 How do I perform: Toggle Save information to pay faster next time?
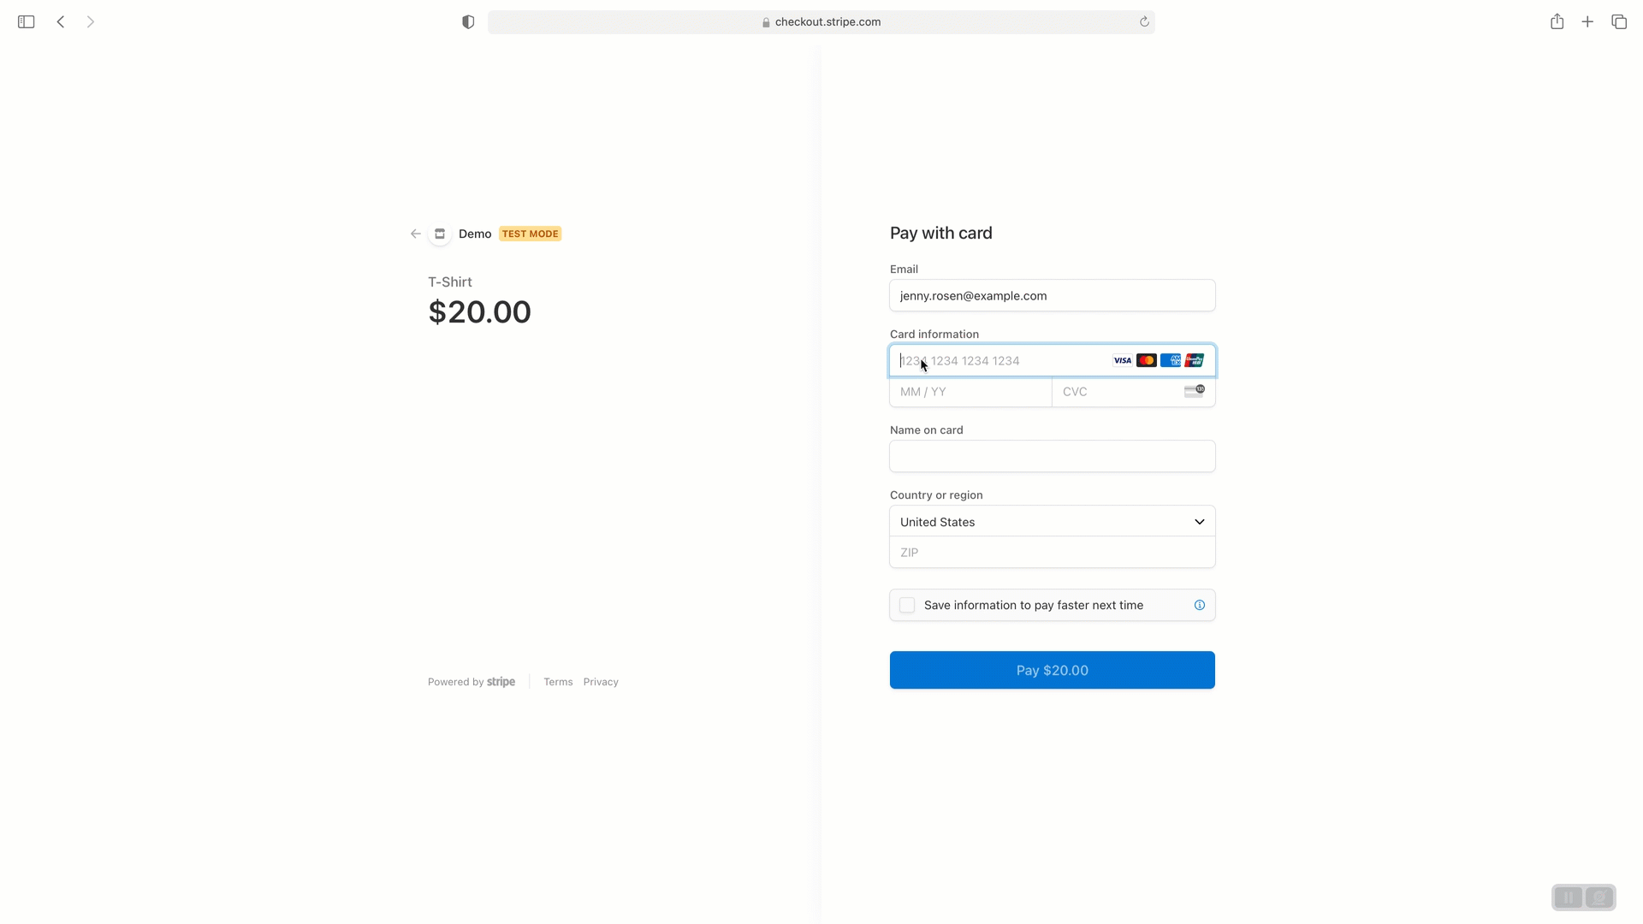pyautogui.click(x=906, y=605)
